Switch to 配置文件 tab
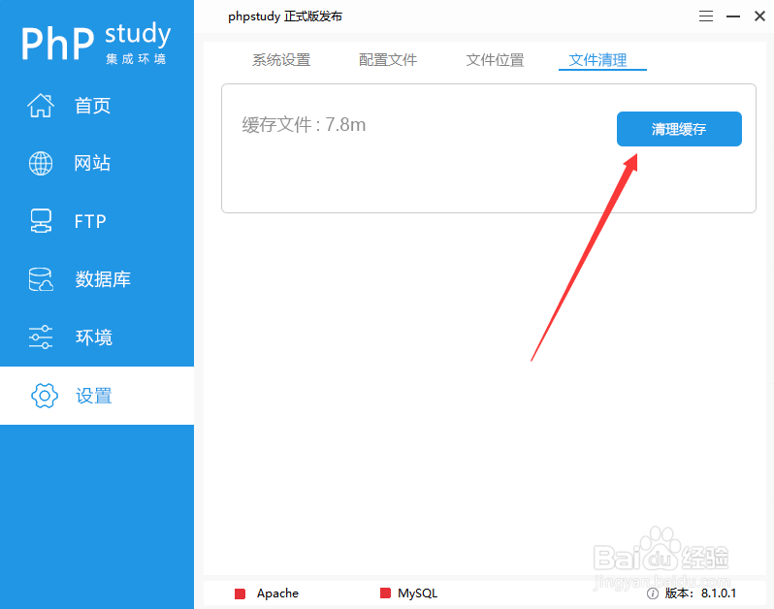Viewport: 774px width, 609px height. pos(388,60)
